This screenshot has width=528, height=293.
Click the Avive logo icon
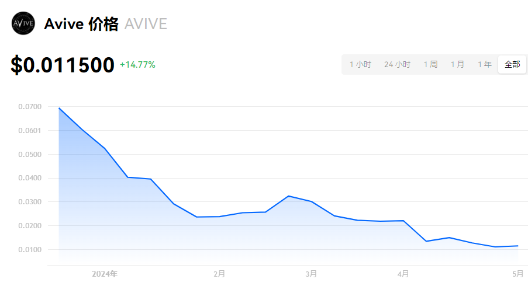tap(23, 24)
